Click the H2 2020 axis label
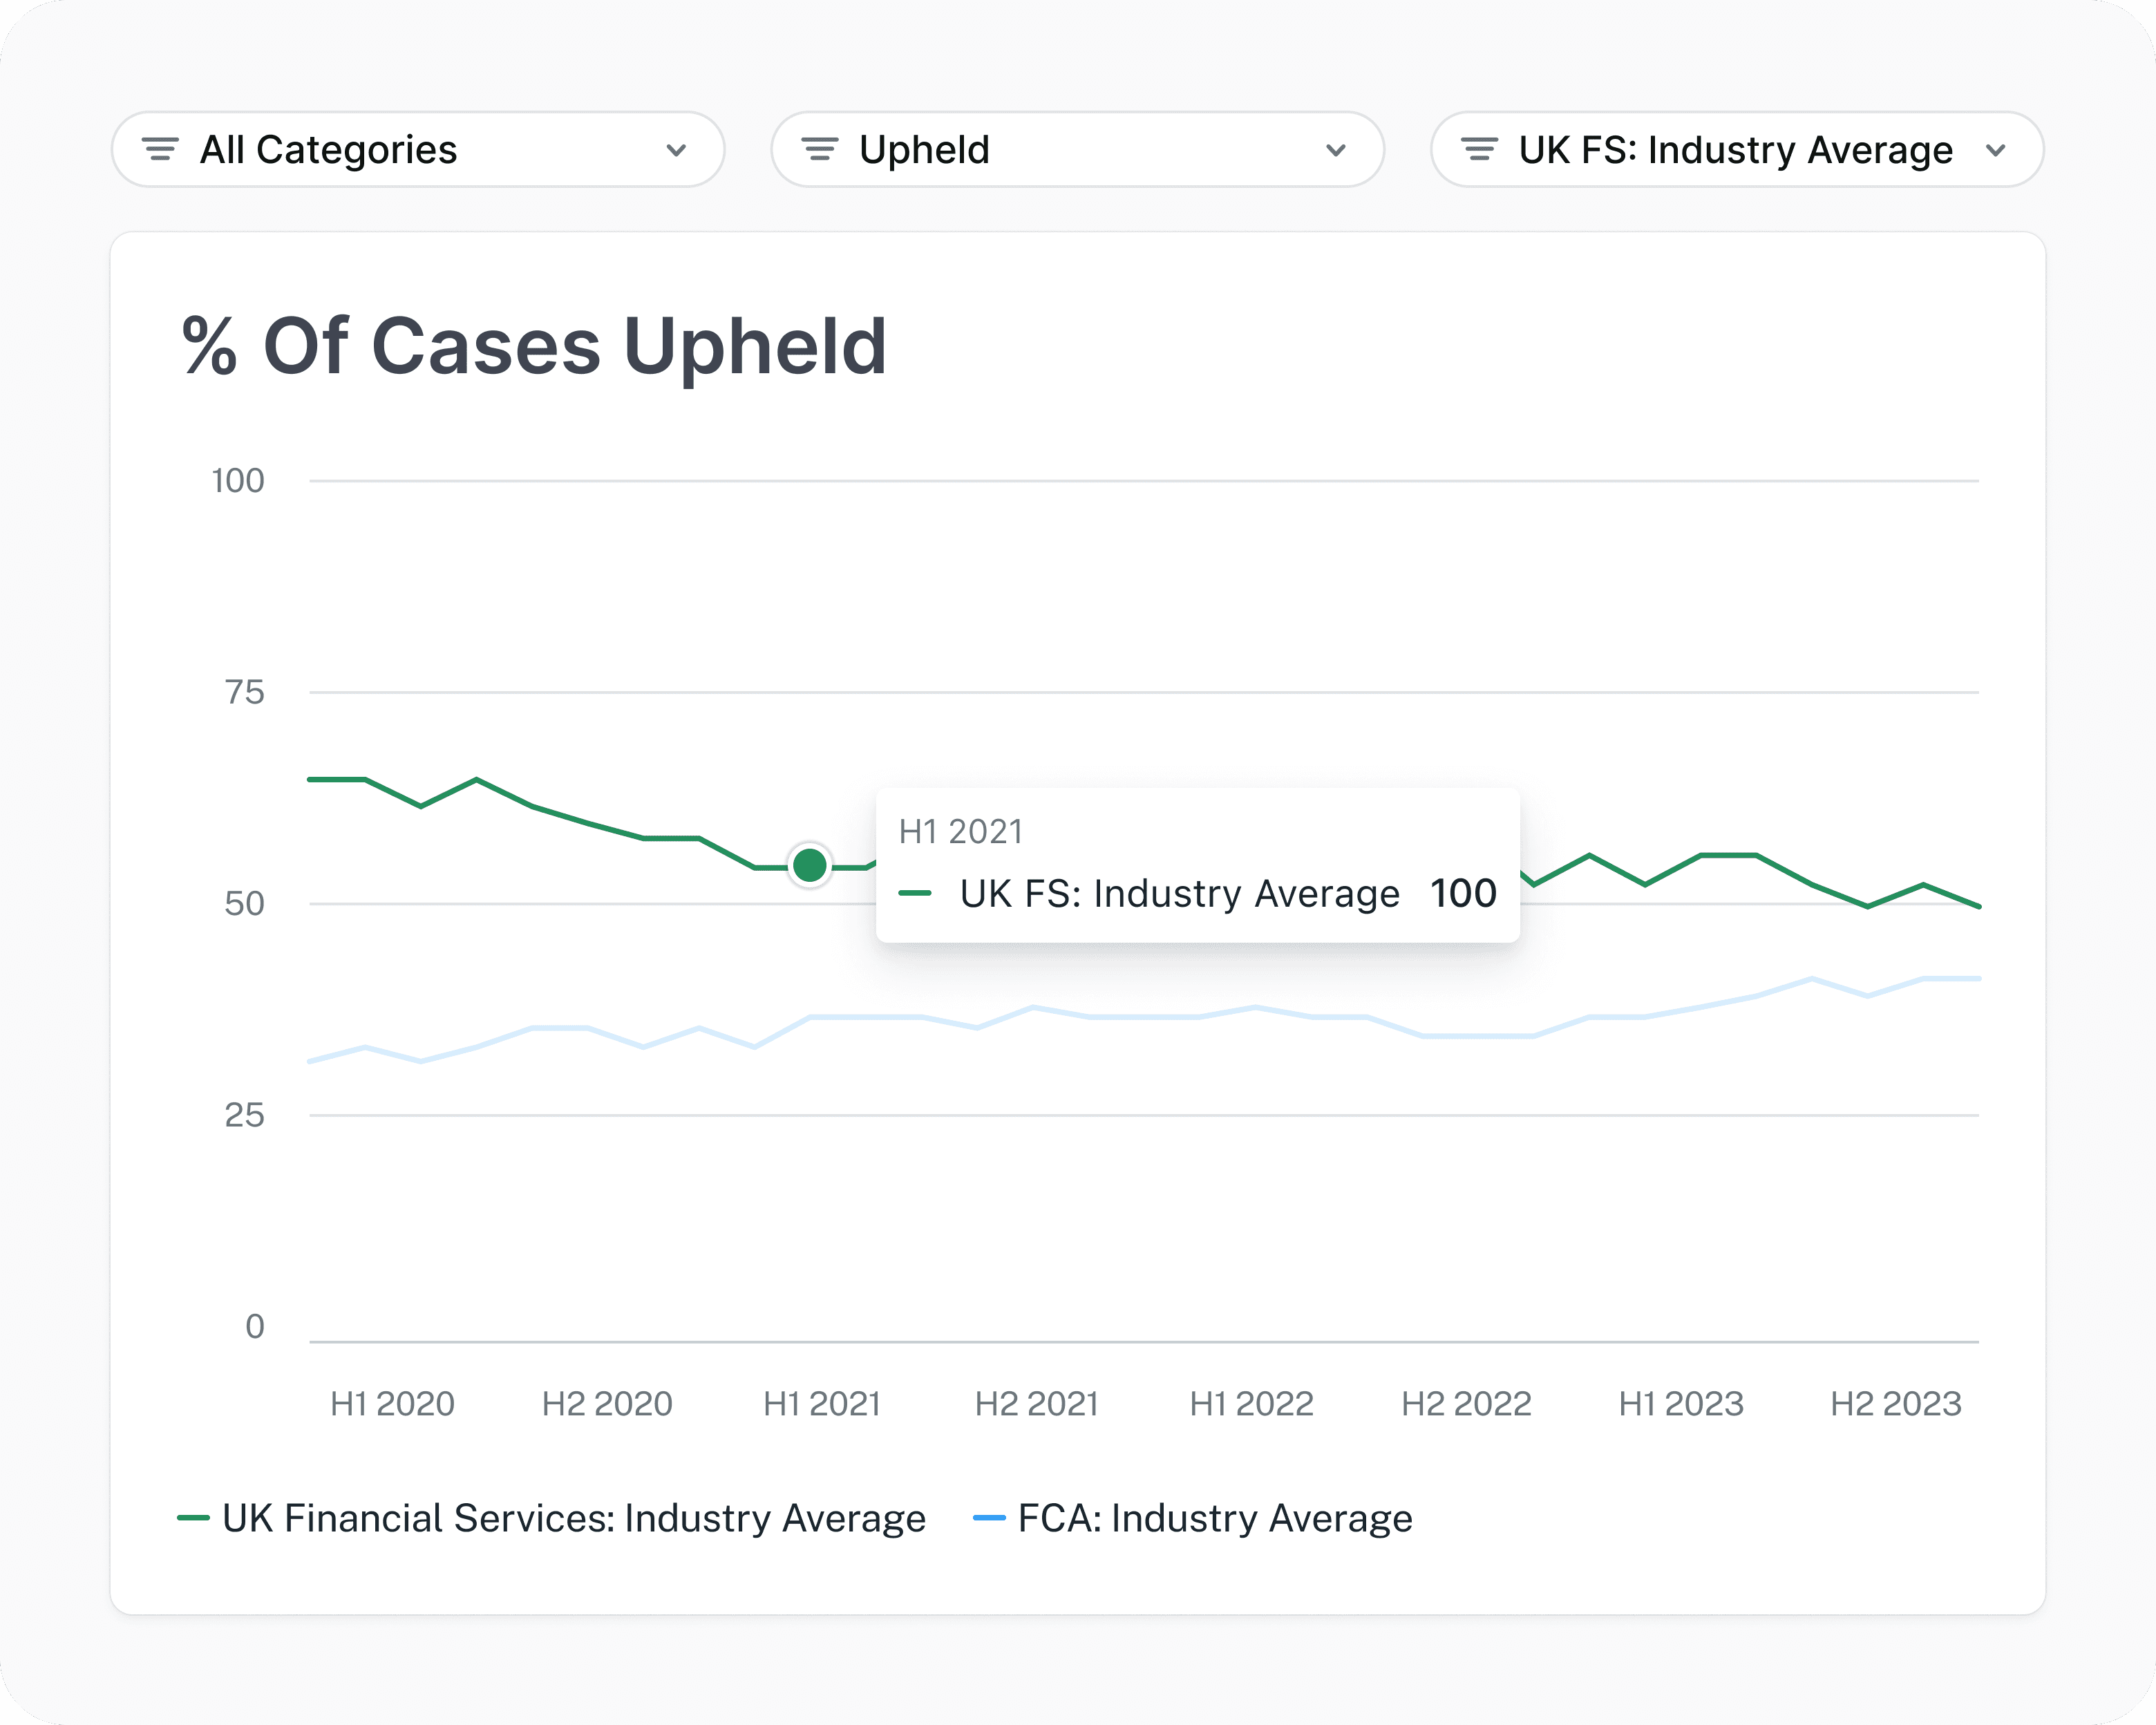This screenshot has width=2156, height=1725. tap(607, 1404)
